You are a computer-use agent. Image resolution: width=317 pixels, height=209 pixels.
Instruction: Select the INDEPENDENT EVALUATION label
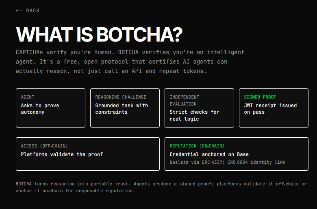tap(185, 101)
